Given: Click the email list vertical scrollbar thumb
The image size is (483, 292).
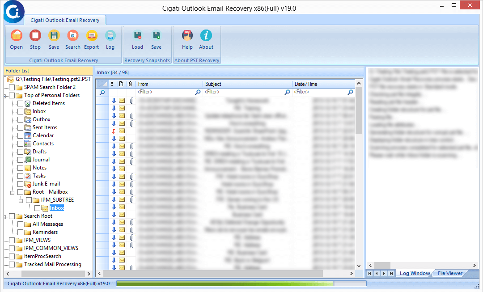Looking at the screenshot, I should point(359,111).
